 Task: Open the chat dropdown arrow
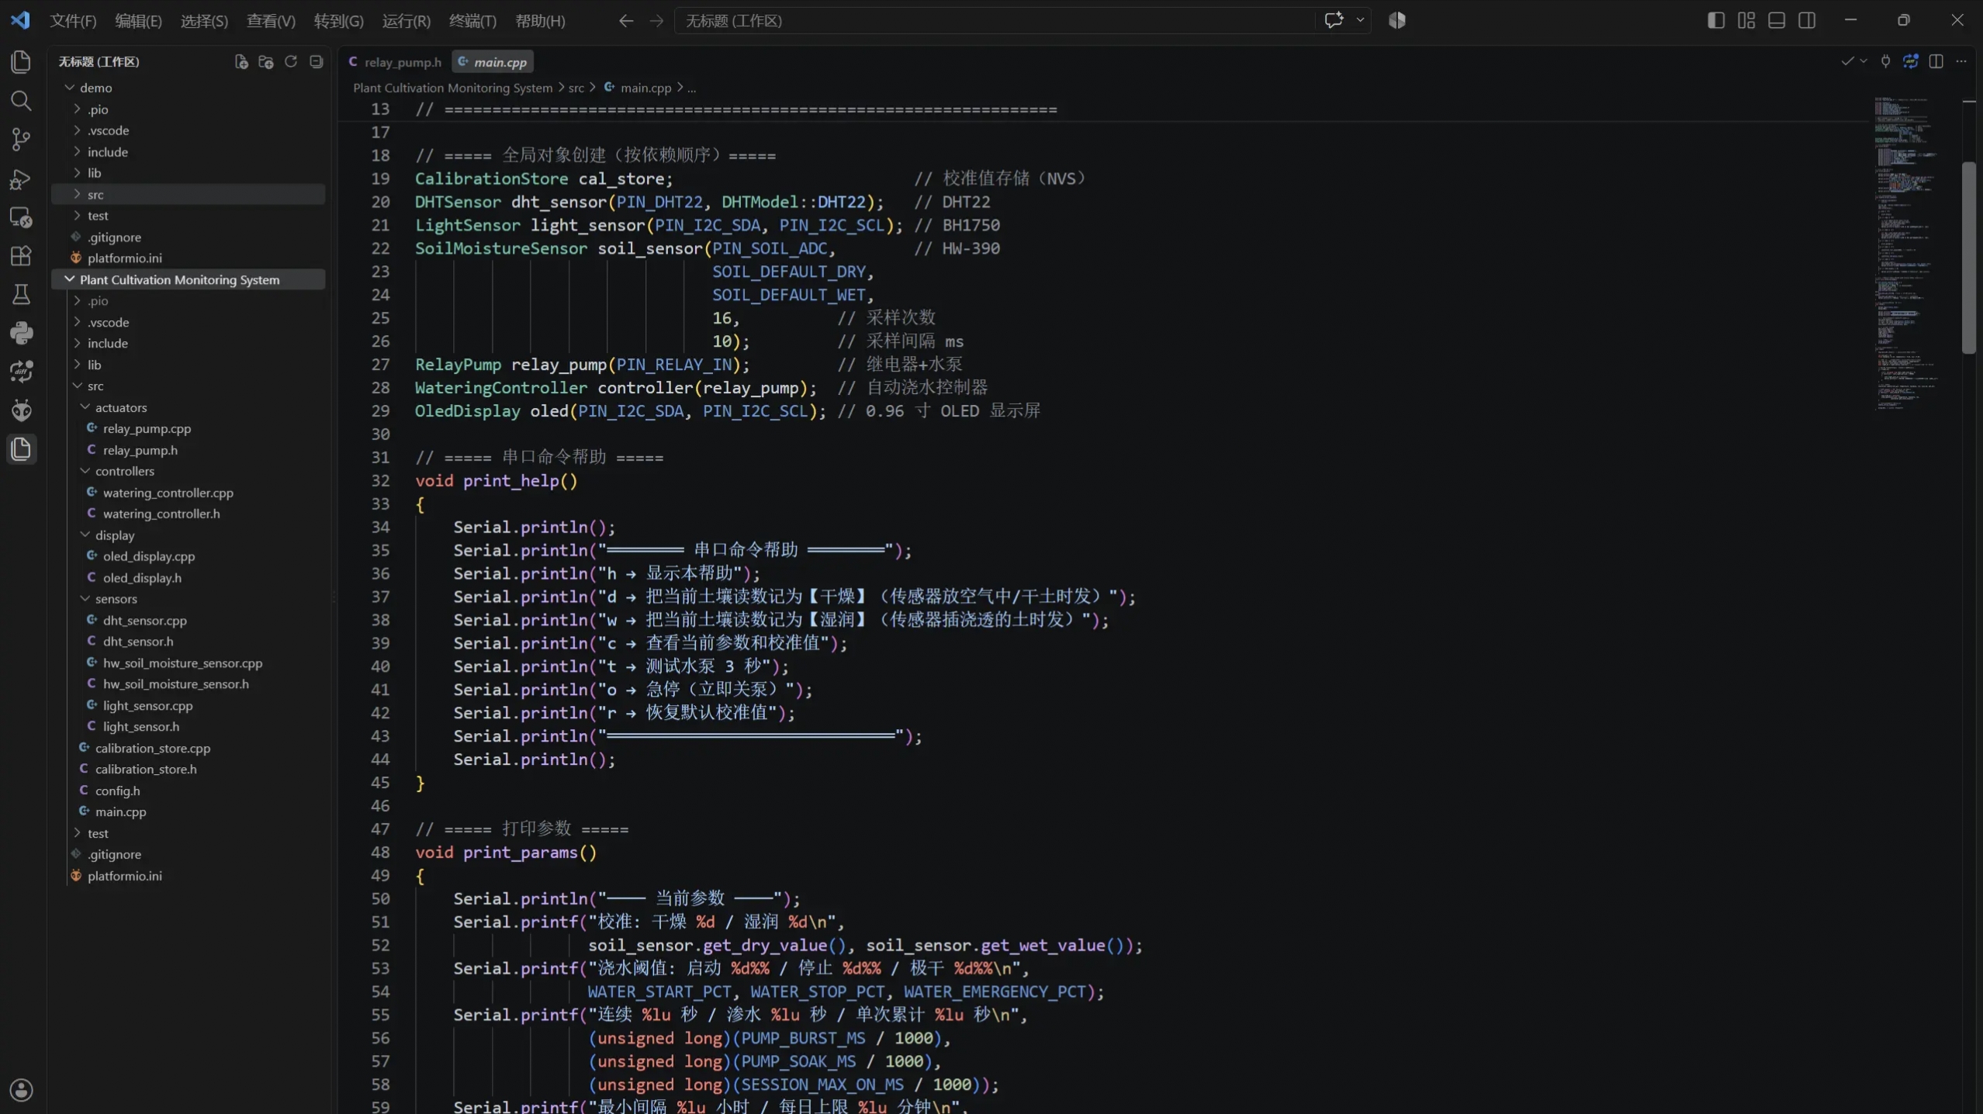point(1360,20)
